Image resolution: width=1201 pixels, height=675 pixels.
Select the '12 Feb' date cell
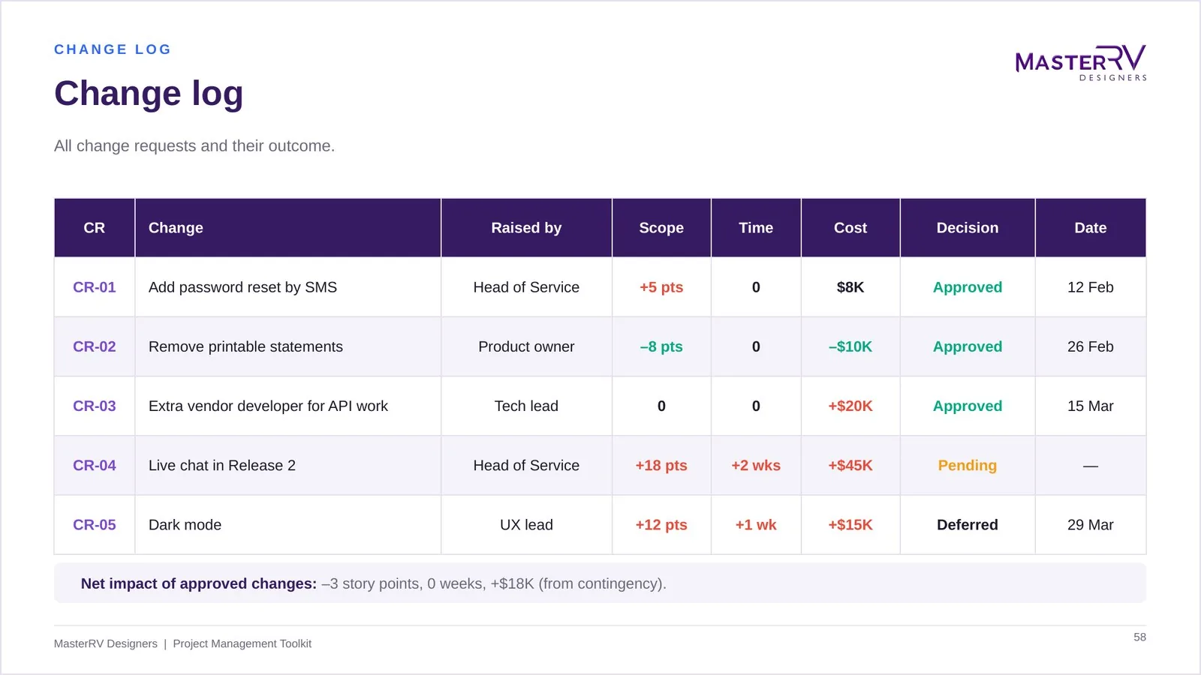click(x=1091, y=287)
